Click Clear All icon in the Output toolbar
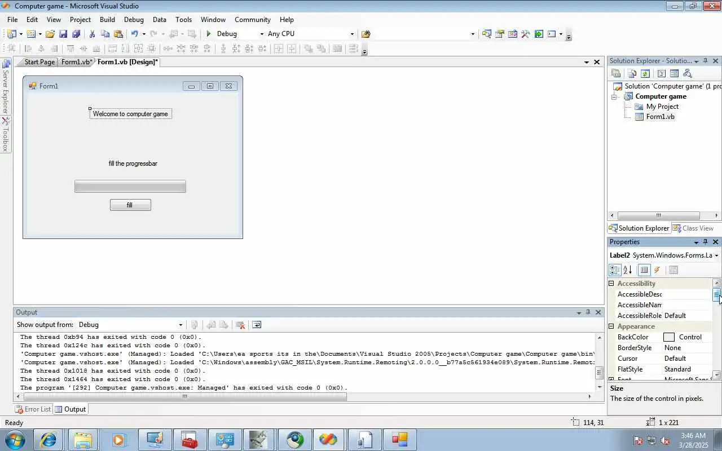The height and width of the screenshot is (451, 722). (240, 325)
